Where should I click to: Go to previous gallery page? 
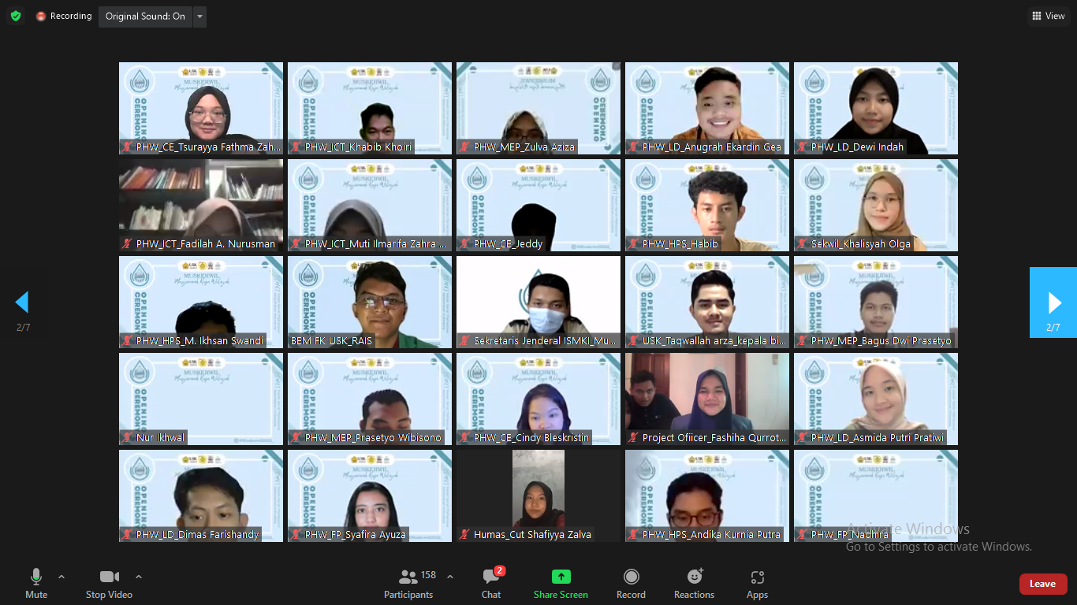pyautogui.click(x=22, y=302)
